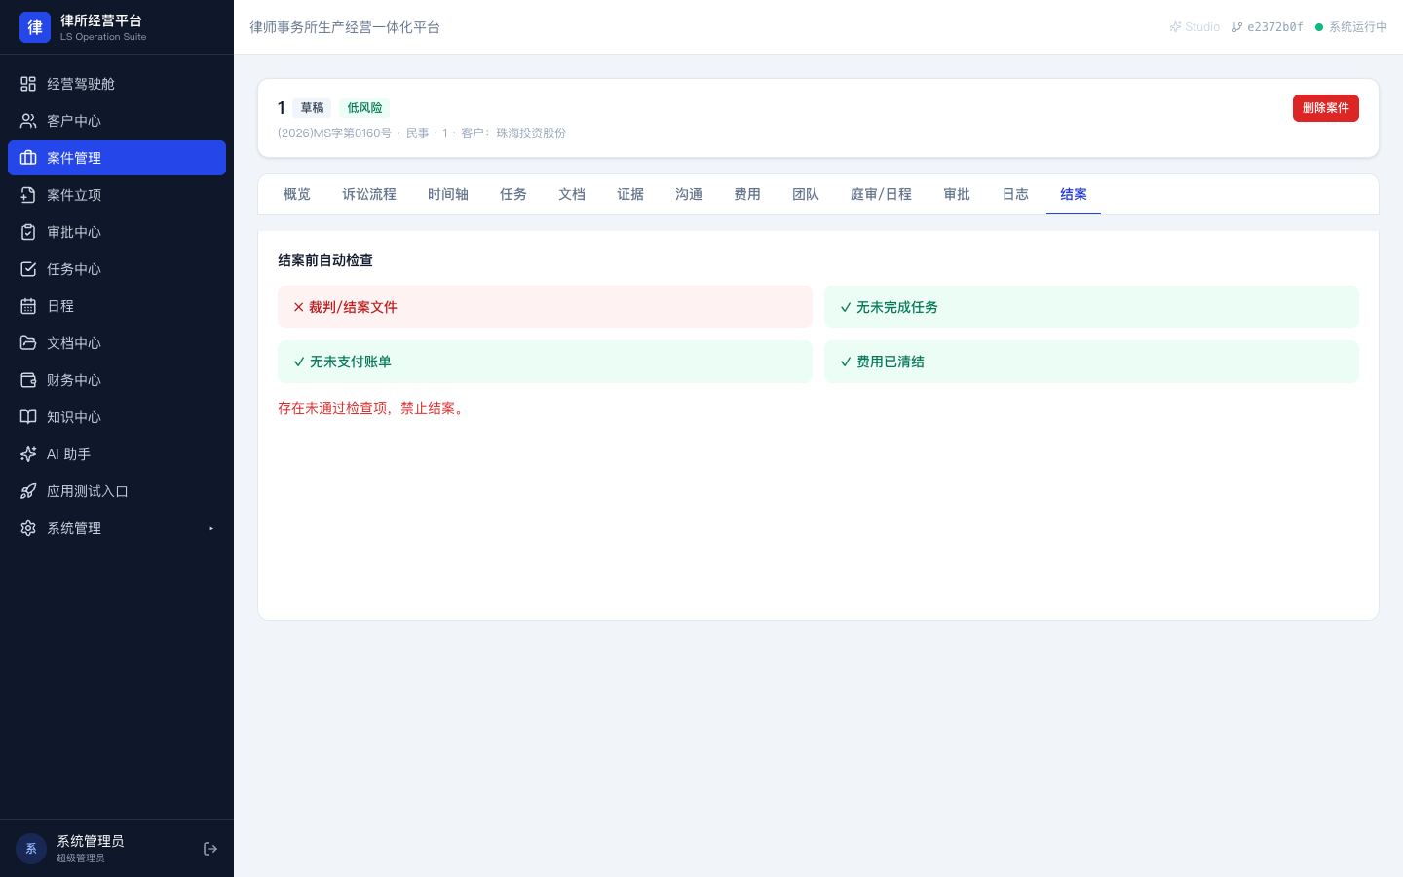Image resolution: width=1403 pixels, height=877 pixels.
Task: Switch to the 审批 tab
Action: click(x=957, y=195)
